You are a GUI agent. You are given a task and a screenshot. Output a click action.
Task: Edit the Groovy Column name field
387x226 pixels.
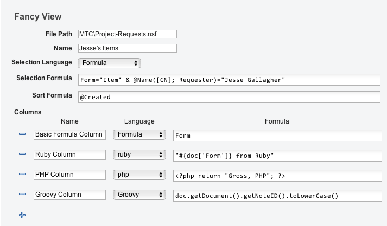tap(69, 195)
